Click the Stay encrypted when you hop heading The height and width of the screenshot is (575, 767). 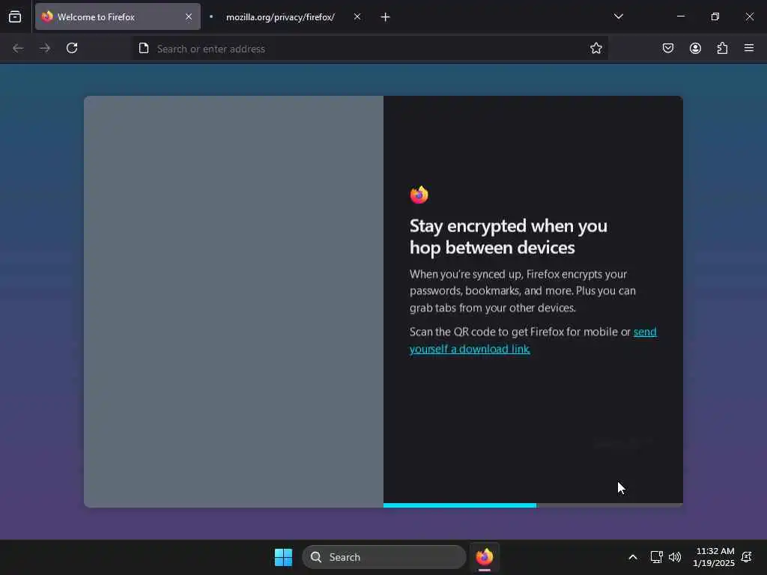click(x=509, y=237)
